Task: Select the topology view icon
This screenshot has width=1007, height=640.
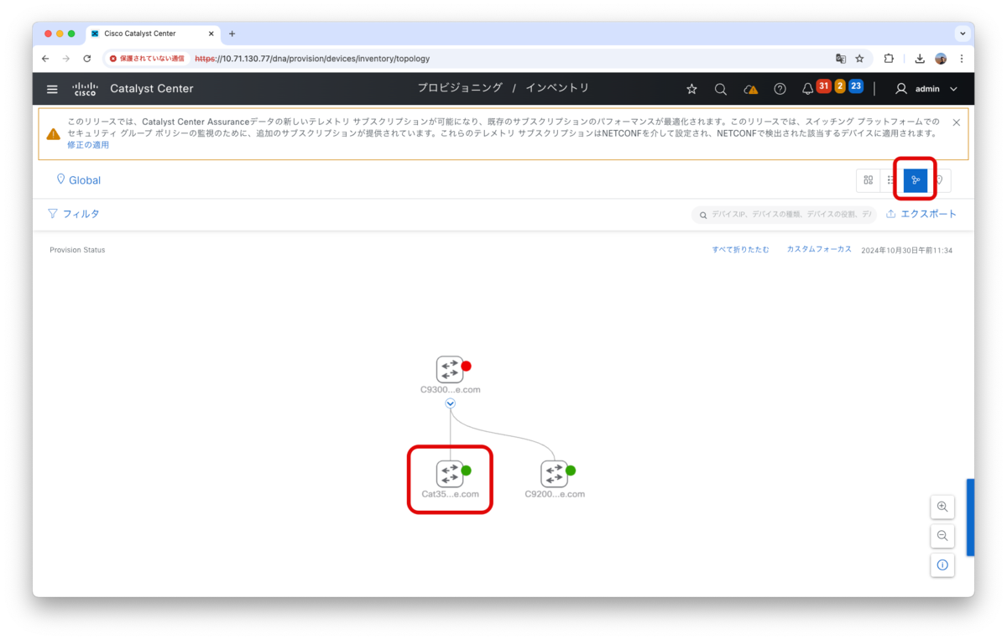Action: pyautogui.click(x=916, y=180)
